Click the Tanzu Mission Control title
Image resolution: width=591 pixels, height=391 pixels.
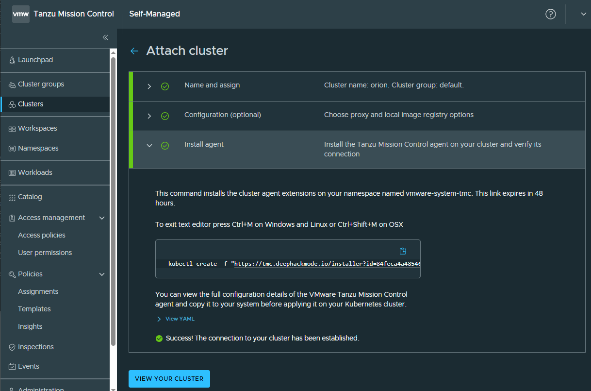[x=74, y=14]
